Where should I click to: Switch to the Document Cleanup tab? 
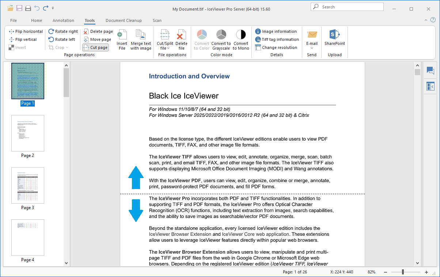pyautogui.click(x=124, y=20)
